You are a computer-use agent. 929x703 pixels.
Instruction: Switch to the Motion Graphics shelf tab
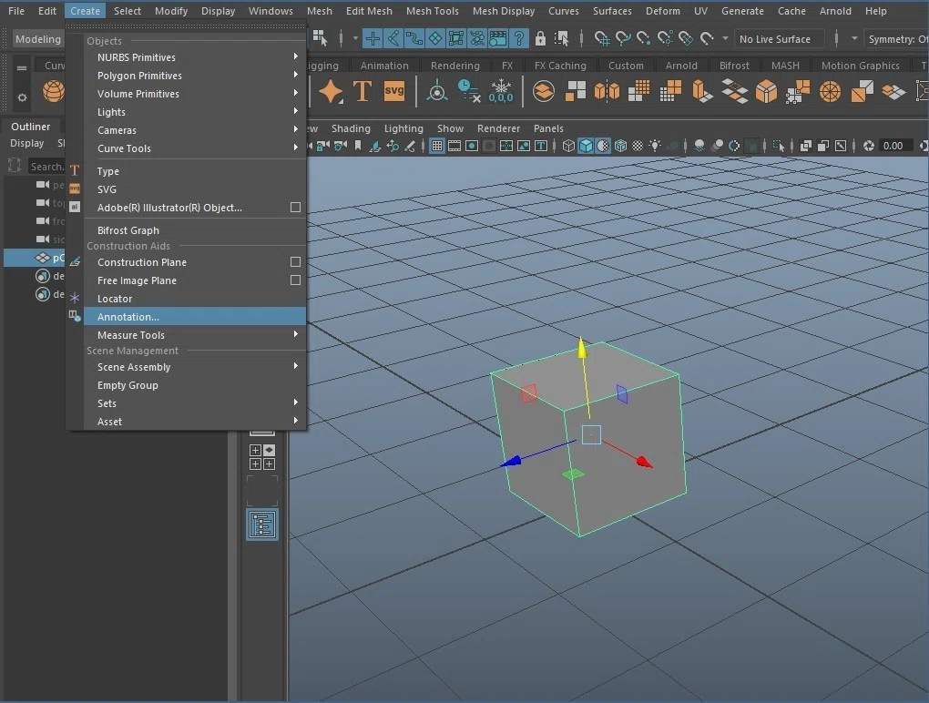click(860, 66)
